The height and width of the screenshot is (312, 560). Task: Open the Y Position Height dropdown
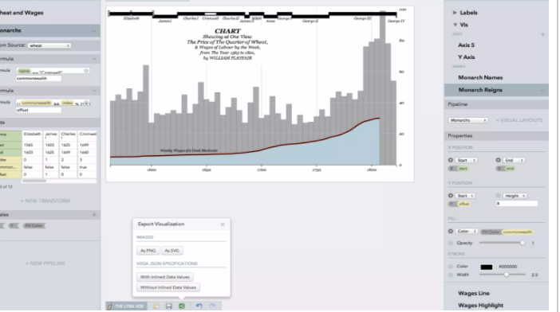(x=515, y=196)
